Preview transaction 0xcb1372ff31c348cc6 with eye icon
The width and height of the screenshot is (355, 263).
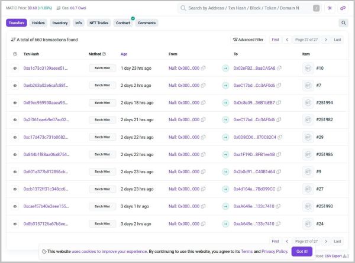coord(15,189)
